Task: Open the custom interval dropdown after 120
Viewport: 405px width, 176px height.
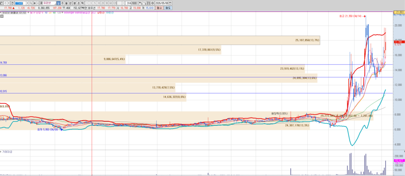Action: coord(123,3)
